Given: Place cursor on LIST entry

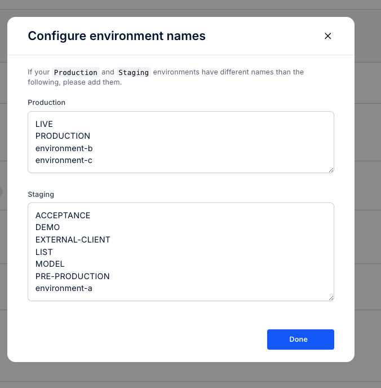Looking at the screenshot, I should [x=44, y=252].
